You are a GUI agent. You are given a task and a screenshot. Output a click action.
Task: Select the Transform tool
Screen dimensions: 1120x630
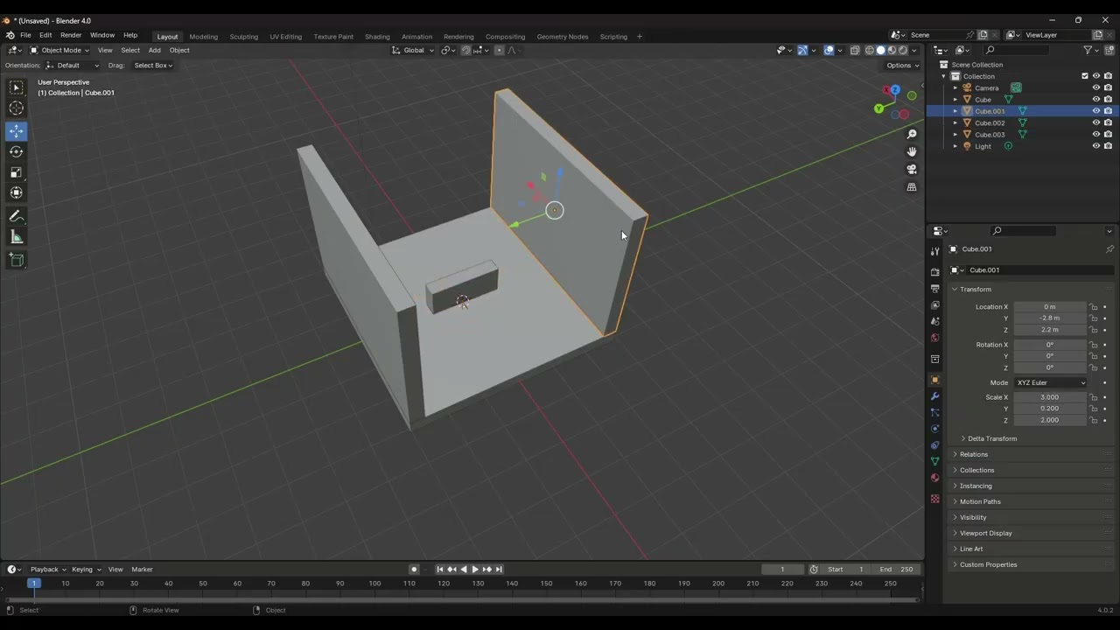tap(16, 192)
